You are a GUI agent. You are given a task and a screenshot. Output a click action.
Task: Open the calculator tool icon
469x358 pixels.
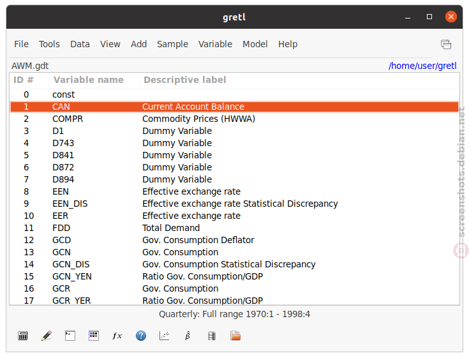click(x=23, y=336)
